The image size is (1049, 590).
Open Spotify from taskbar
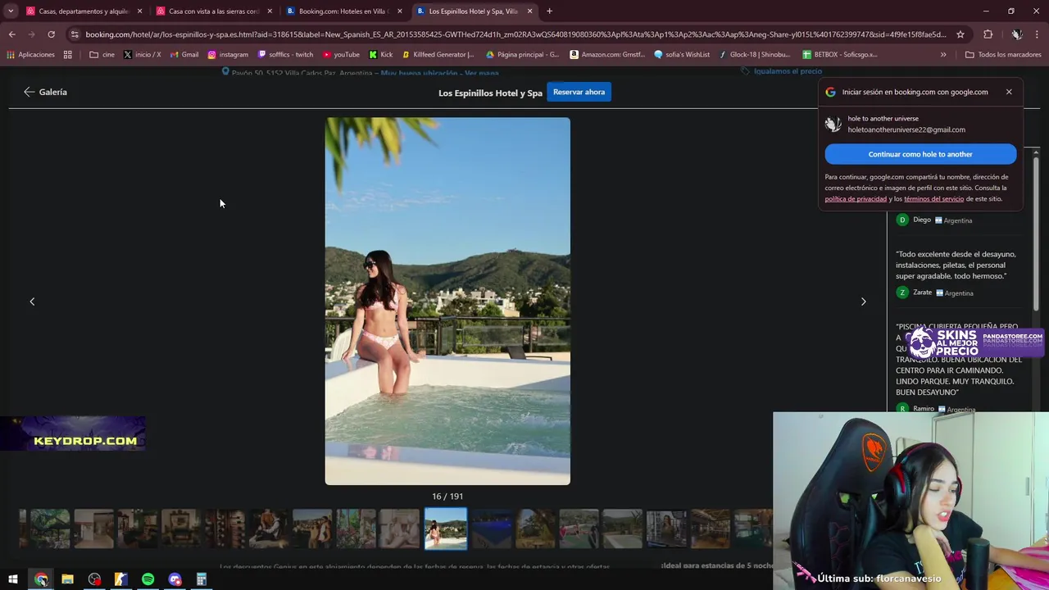[148, 579]
